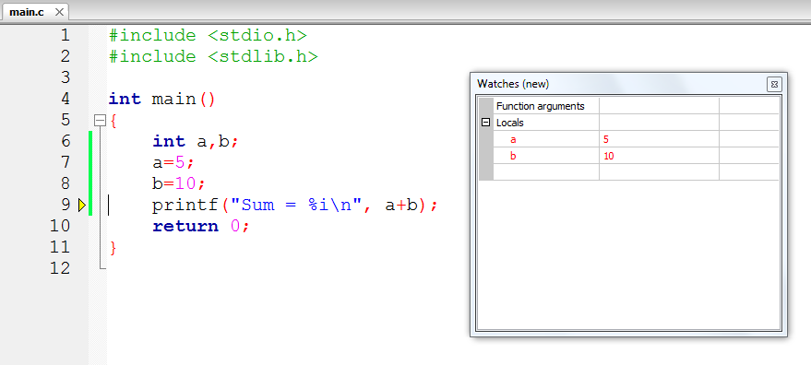Close the main.c tab

pyautogui.click(x=59, y=12)
